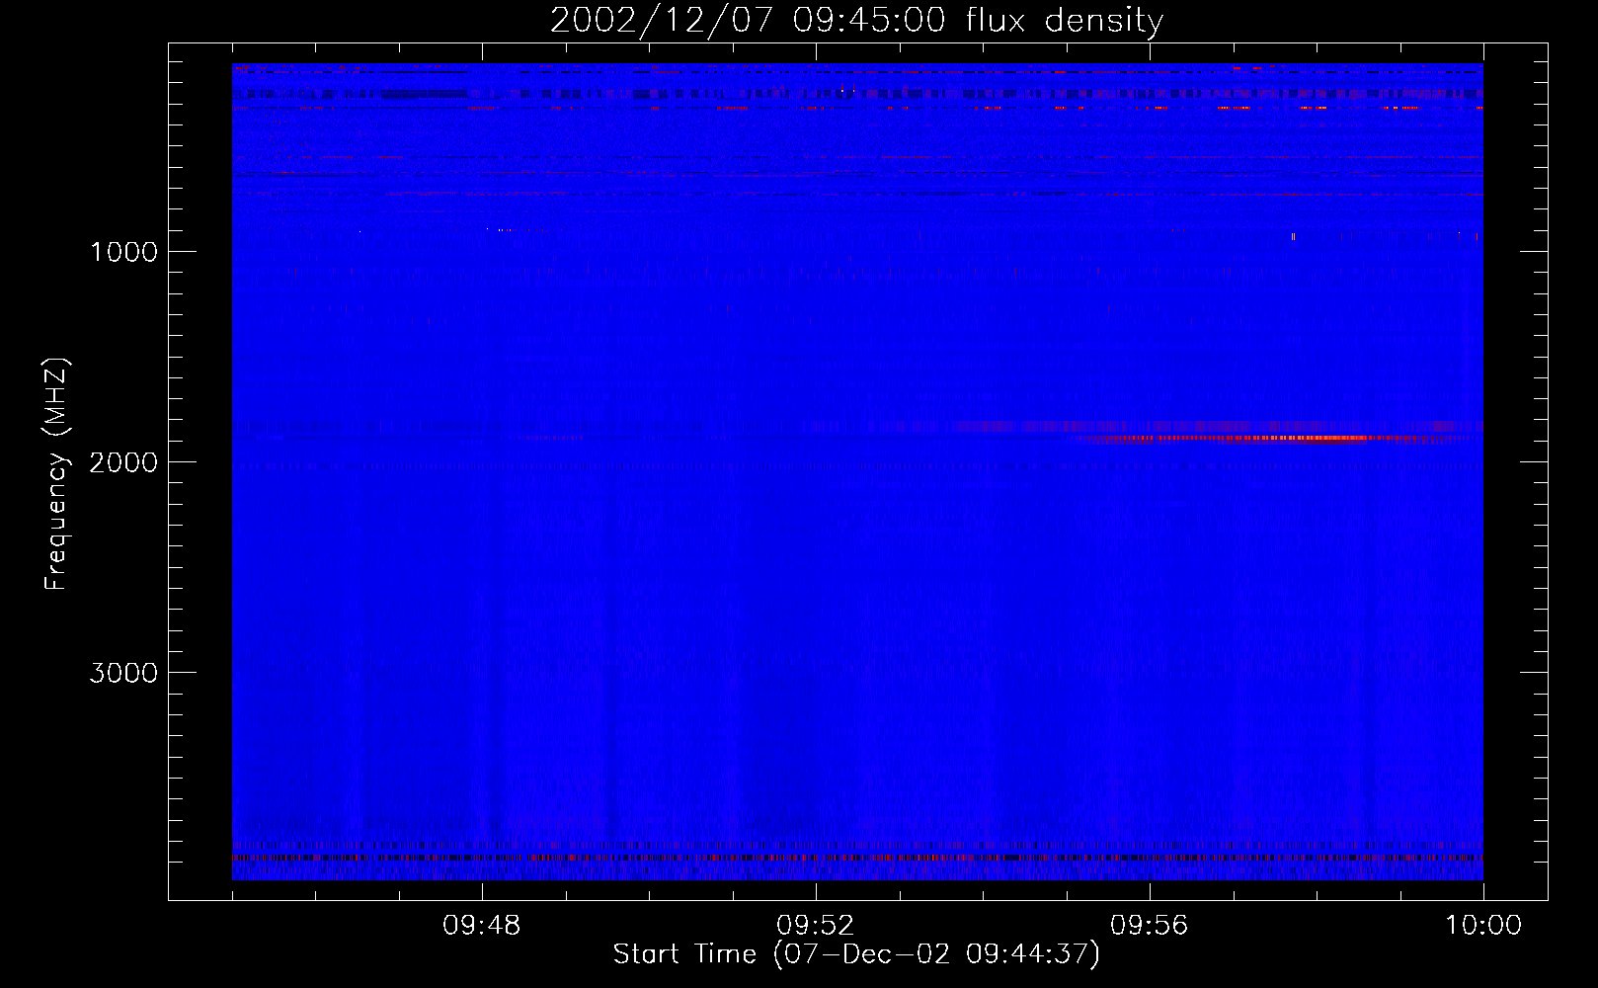Viewport: 1598px width, 988px height.
Task: Click the 'Start Time (07-Dec-02 09:44:37)' label
Action: pyautogui.click(x=856, y=954)
